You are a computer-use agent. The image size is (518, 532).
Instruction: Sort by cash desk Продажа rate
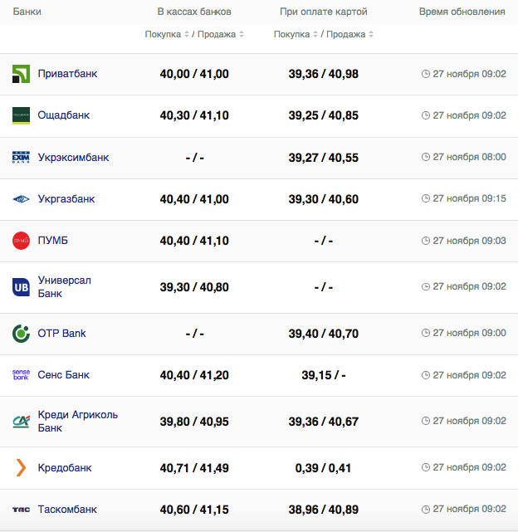220,35
